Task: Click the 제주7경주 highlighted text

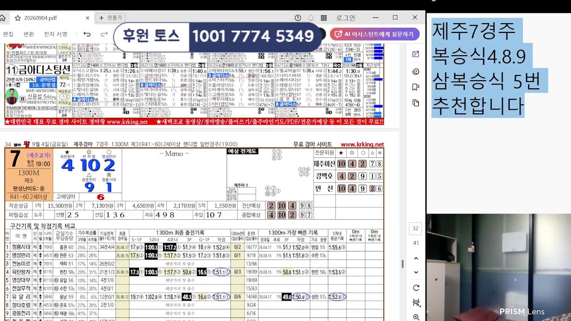Action: [x=474, y=31]
